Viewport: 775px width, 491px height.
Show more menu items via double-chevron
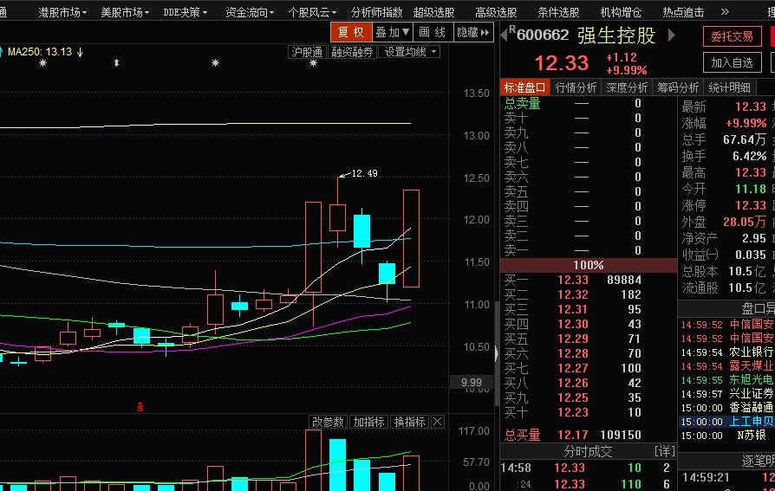(x=725, y=11)
